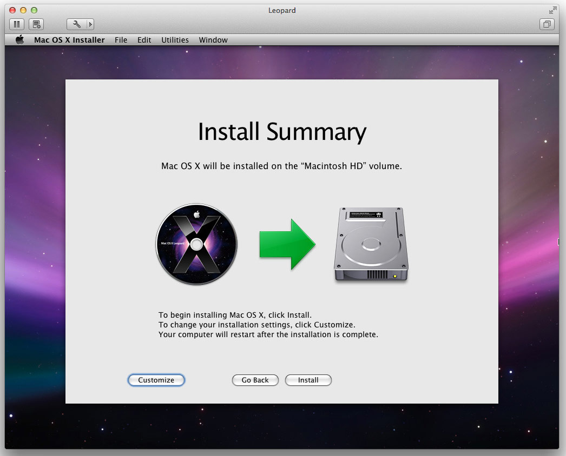Open the Utilities menu
Viewport: 566px width, 456px height.
pyautogui.click(x=175, y=40)
